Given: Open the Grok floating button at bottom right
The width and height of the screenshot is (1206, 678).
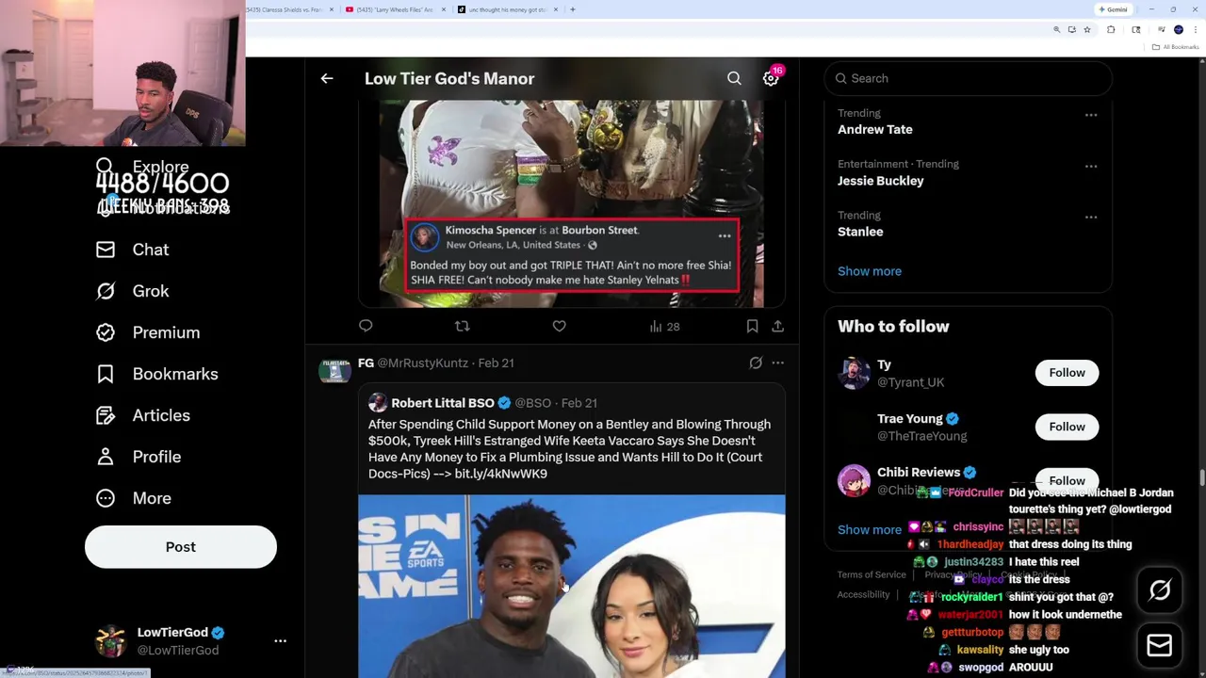Looking at the screenshot, I should coord(1160,590).
